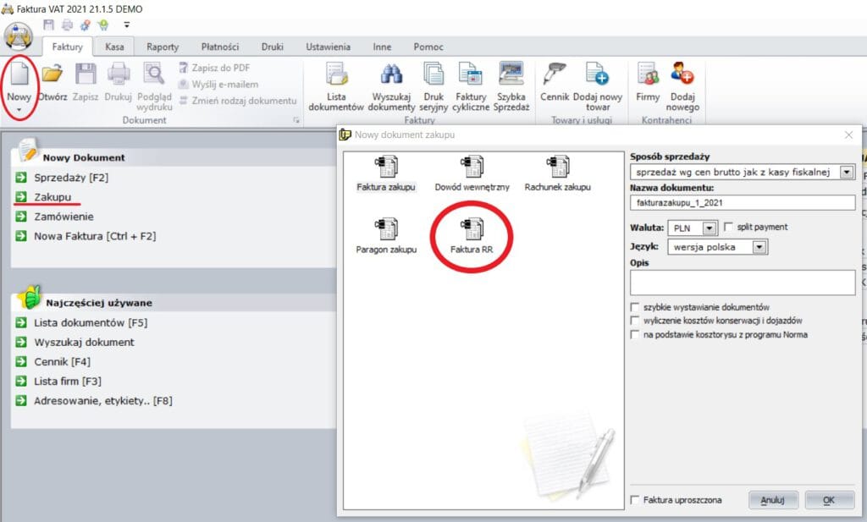Launch Szybka Sprzedaż from ribbon
The image size is (867, 522).
(x=511, y=78)
